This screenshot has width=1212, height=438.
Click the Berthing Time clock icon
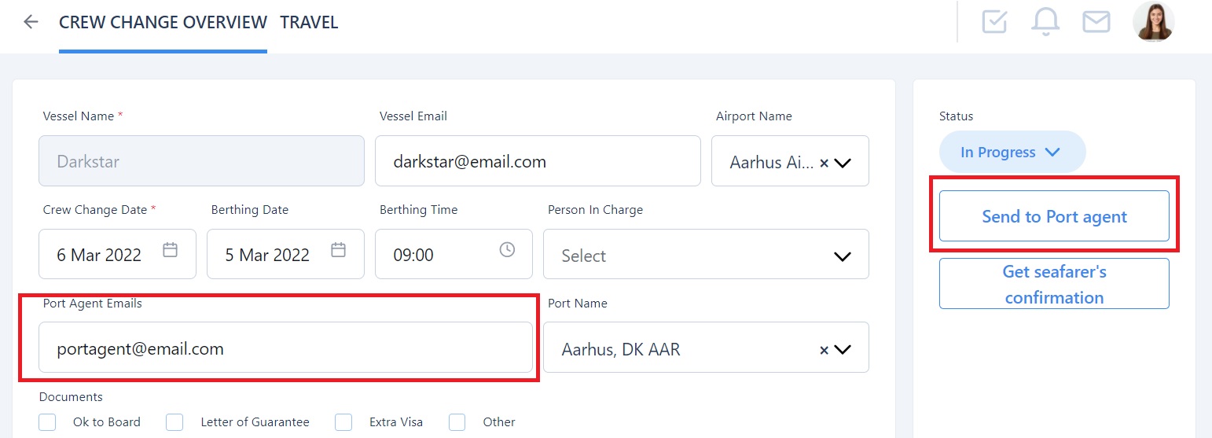click(507, 250)
